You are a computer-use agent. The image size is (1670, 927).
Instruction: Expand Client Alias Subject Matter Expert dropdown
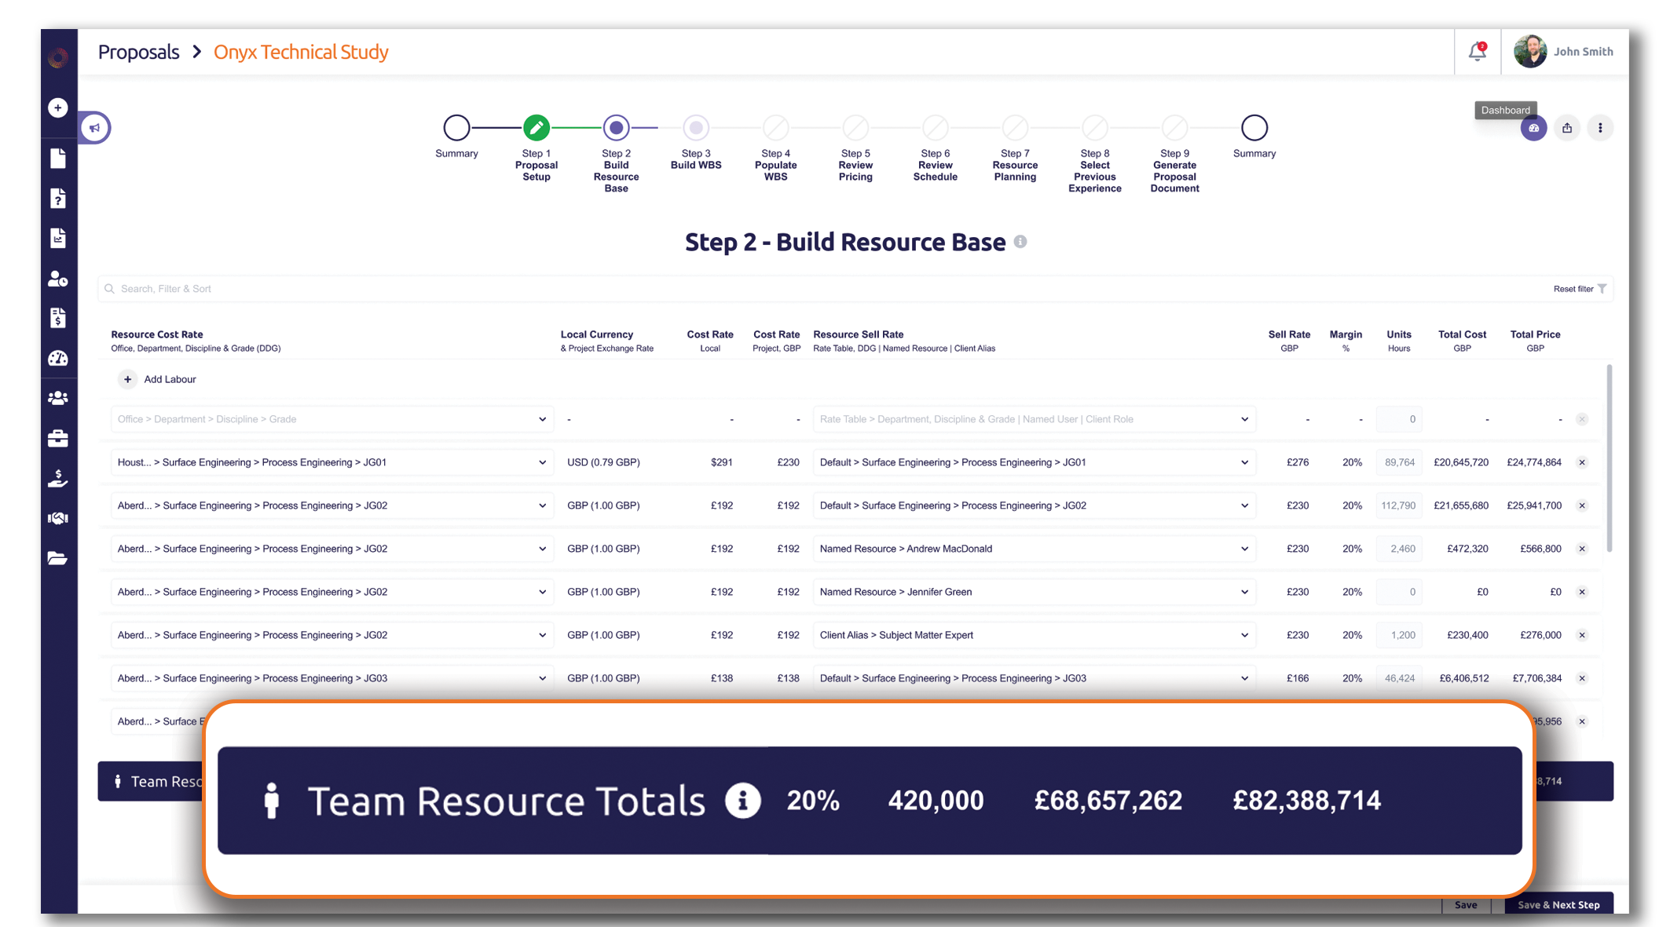coord(1035,635)
